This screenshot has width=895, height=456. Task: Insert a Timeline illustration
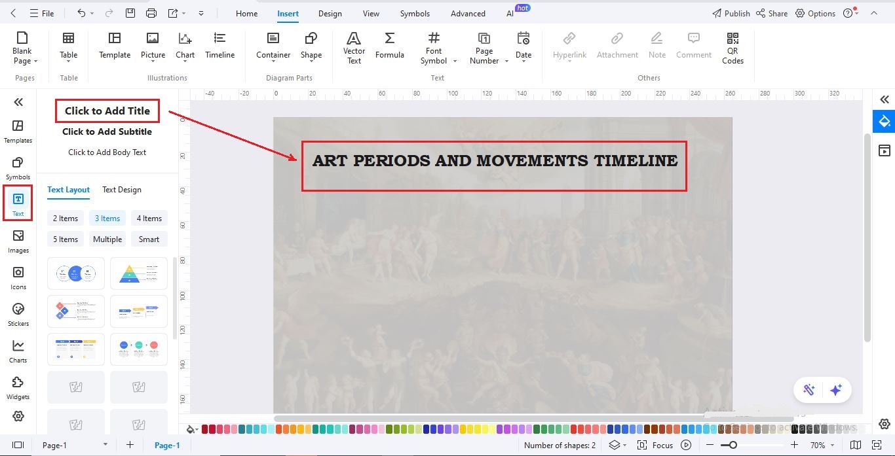(219, 46)
